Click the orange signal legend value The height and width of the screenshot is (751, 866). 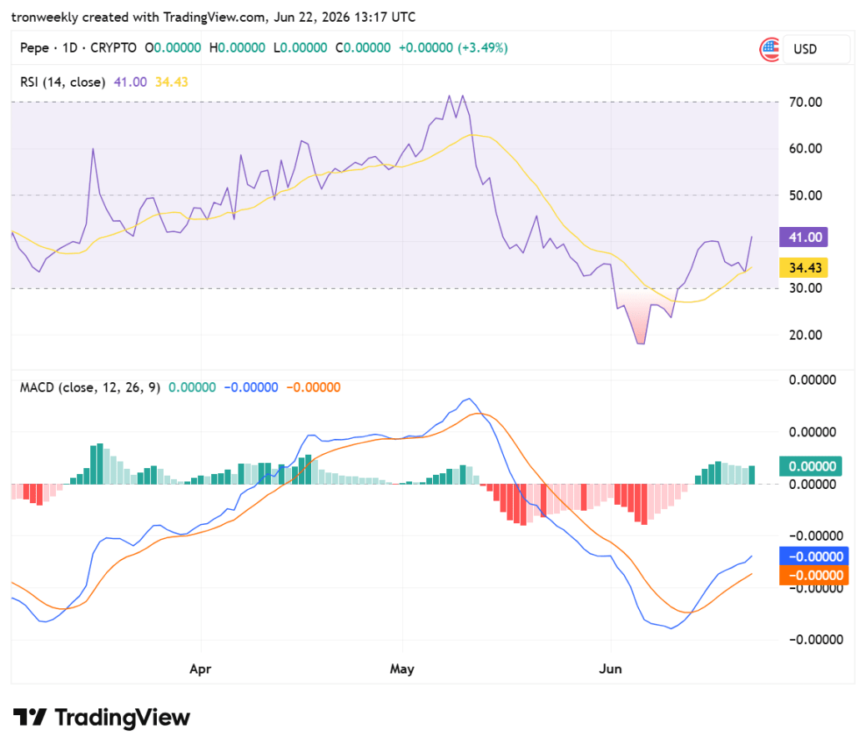314,388
